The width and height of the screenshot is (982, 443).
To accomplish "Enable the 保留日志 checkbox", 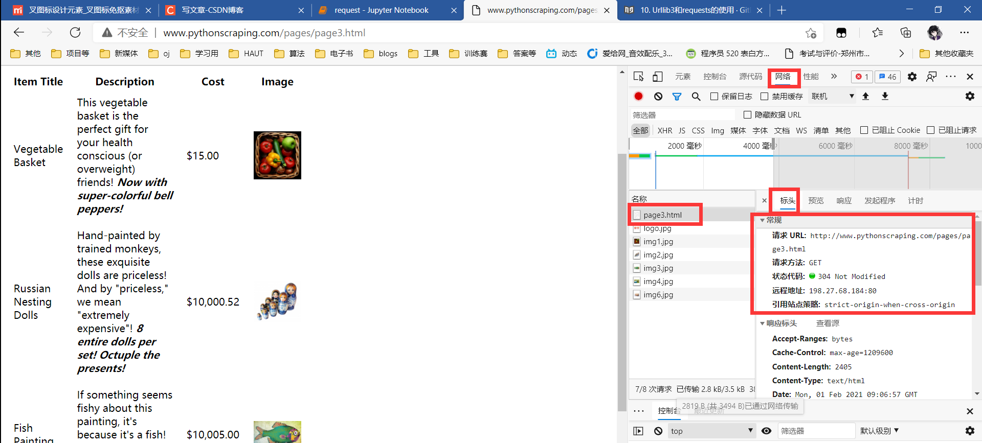I will pyautogui.click(x=715, y=96).
